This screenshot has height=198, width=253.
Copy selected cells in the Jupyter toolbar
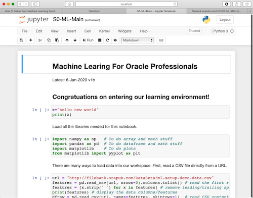click(49, 40)
